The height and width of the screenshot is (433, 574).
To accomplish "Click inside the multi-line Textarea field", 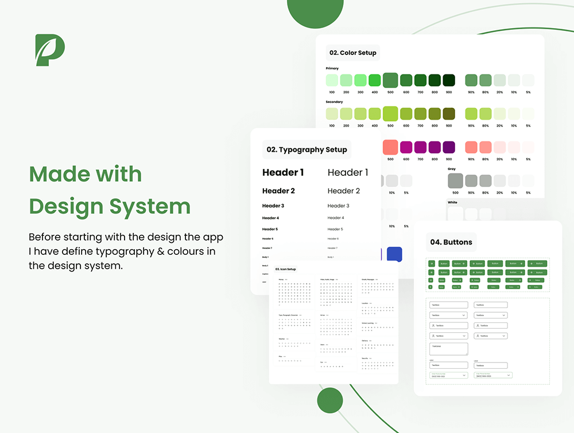I will (448, 349).
